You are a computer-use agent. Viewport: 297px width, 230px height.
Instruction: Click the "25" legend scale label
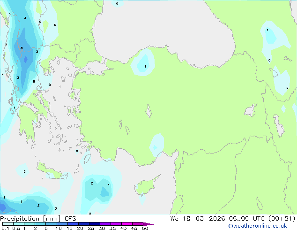(91, 228)
